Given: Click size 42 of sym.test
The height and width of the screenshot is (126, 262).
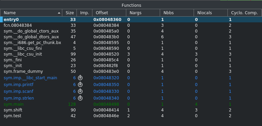Looking at the screenshot, I should (73, 115).
